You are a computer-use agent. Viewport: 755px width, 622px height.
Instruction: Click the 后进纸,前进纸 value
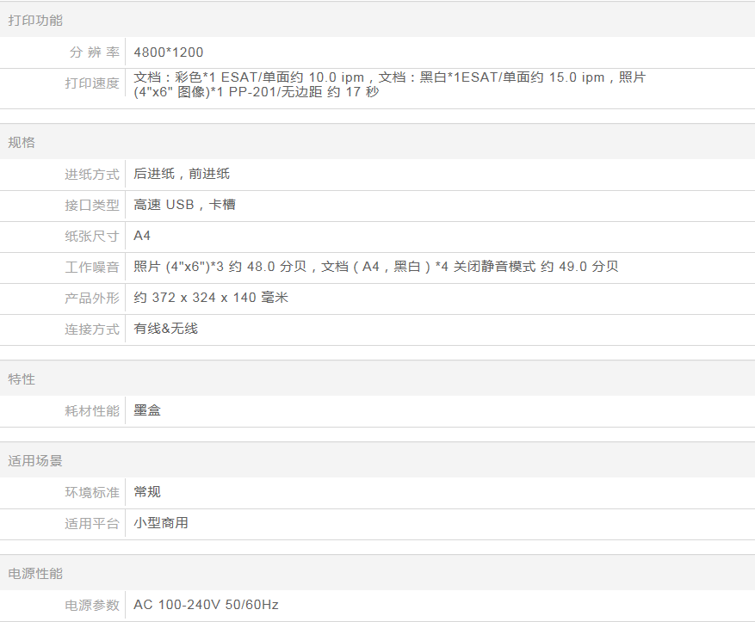(182, 174)
